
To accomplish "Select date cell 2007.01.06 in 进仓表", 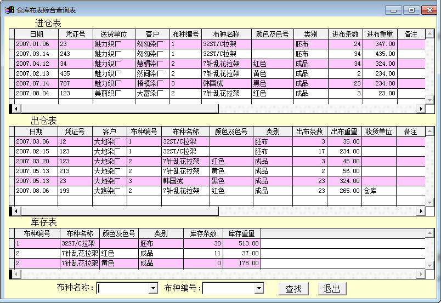I will point(37,44).
